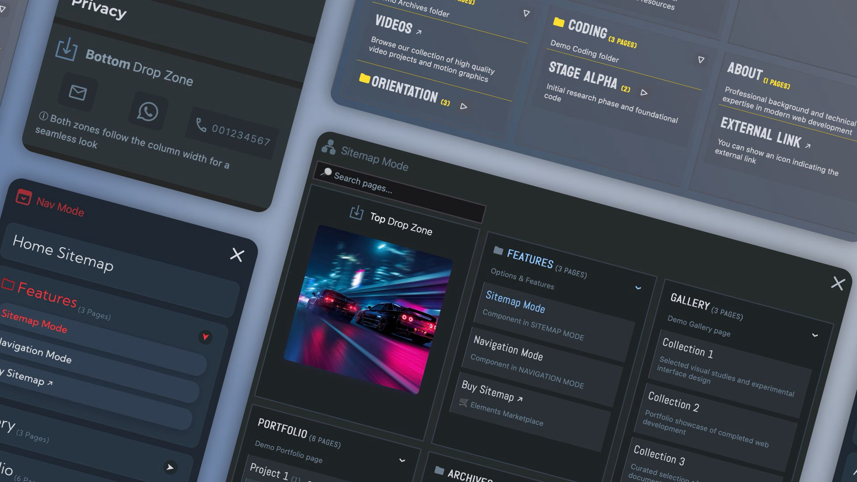Click the red Features folder icon
The height and width of the screenshot is (482, 857).
coord(8,284)
